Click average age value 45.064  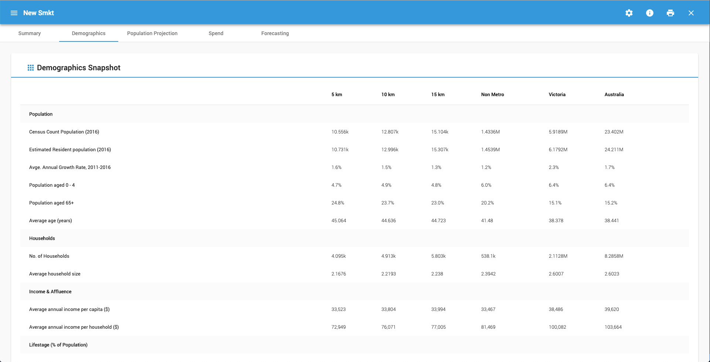coord(339,221)
